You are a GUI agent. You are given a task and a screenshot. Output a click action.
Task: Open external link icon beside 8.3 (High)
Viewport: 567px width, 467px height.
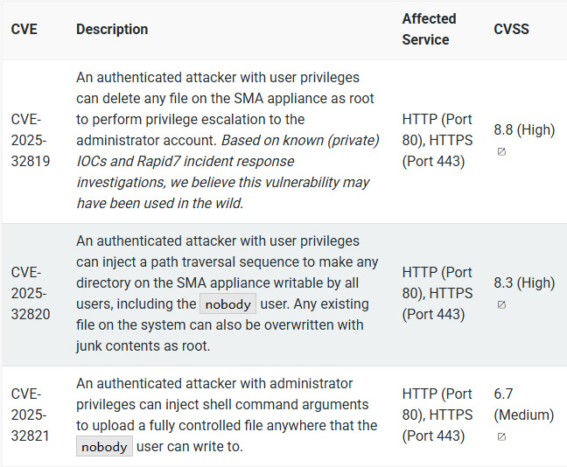(x=501, y=304)
